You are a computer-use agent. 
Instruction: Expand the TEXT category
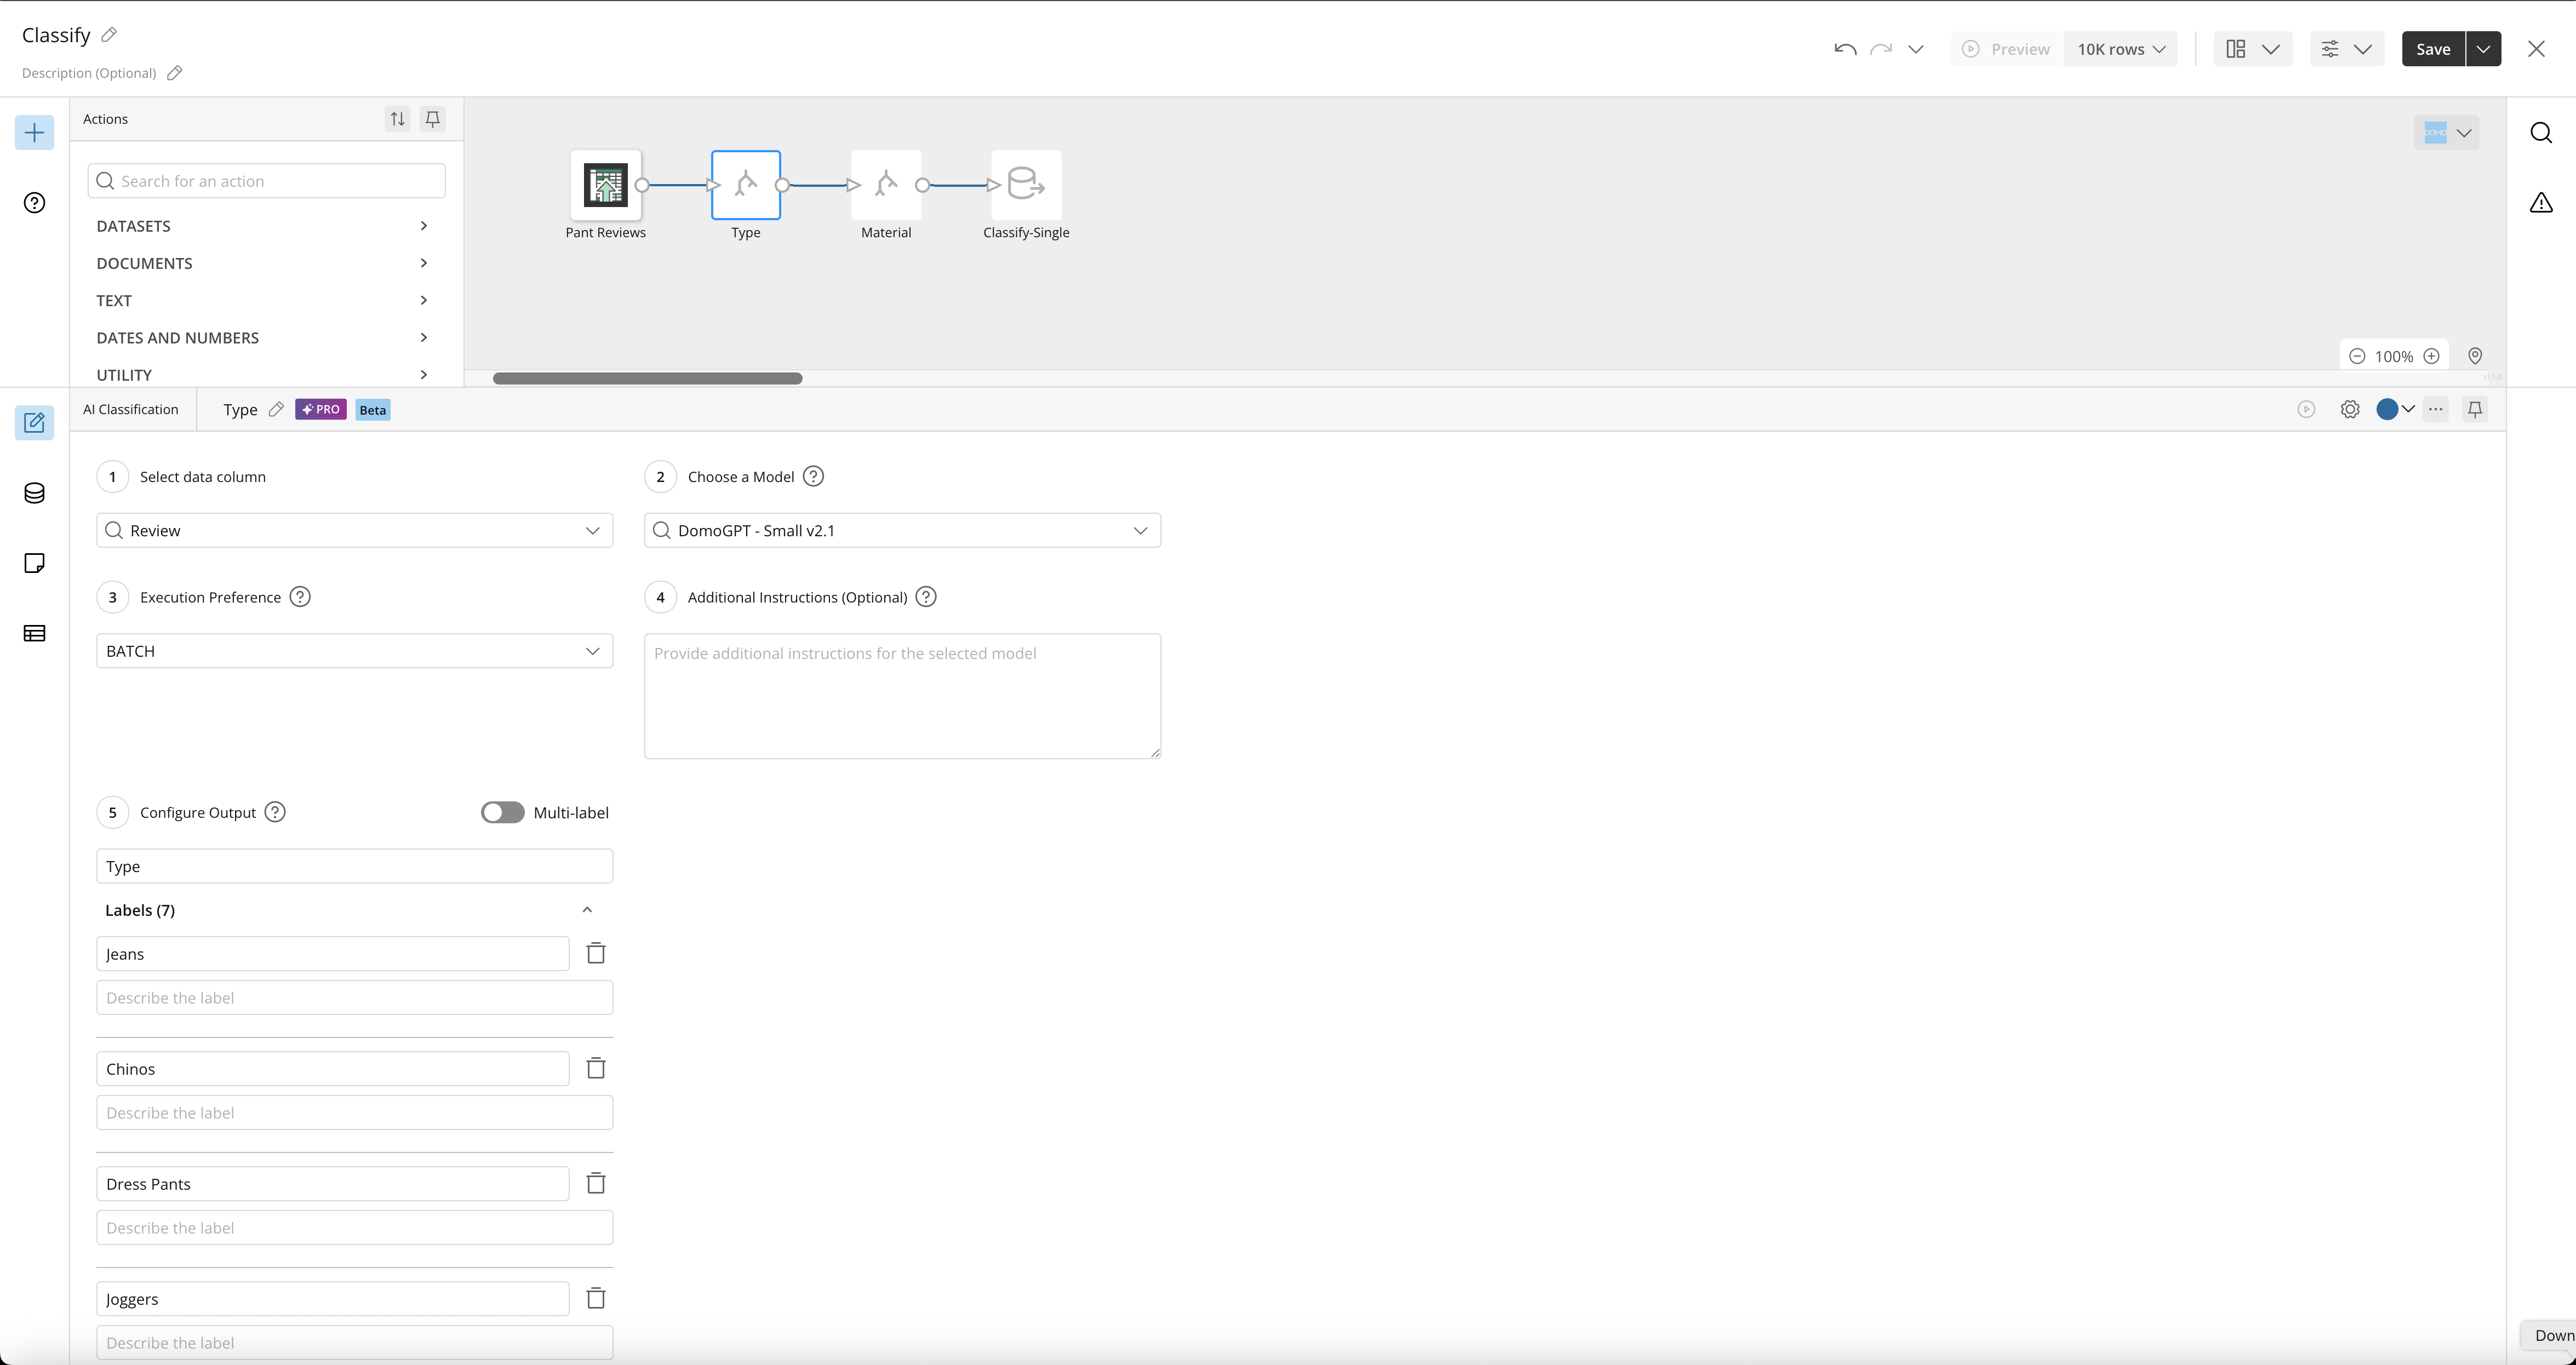(x=263, y=300)
